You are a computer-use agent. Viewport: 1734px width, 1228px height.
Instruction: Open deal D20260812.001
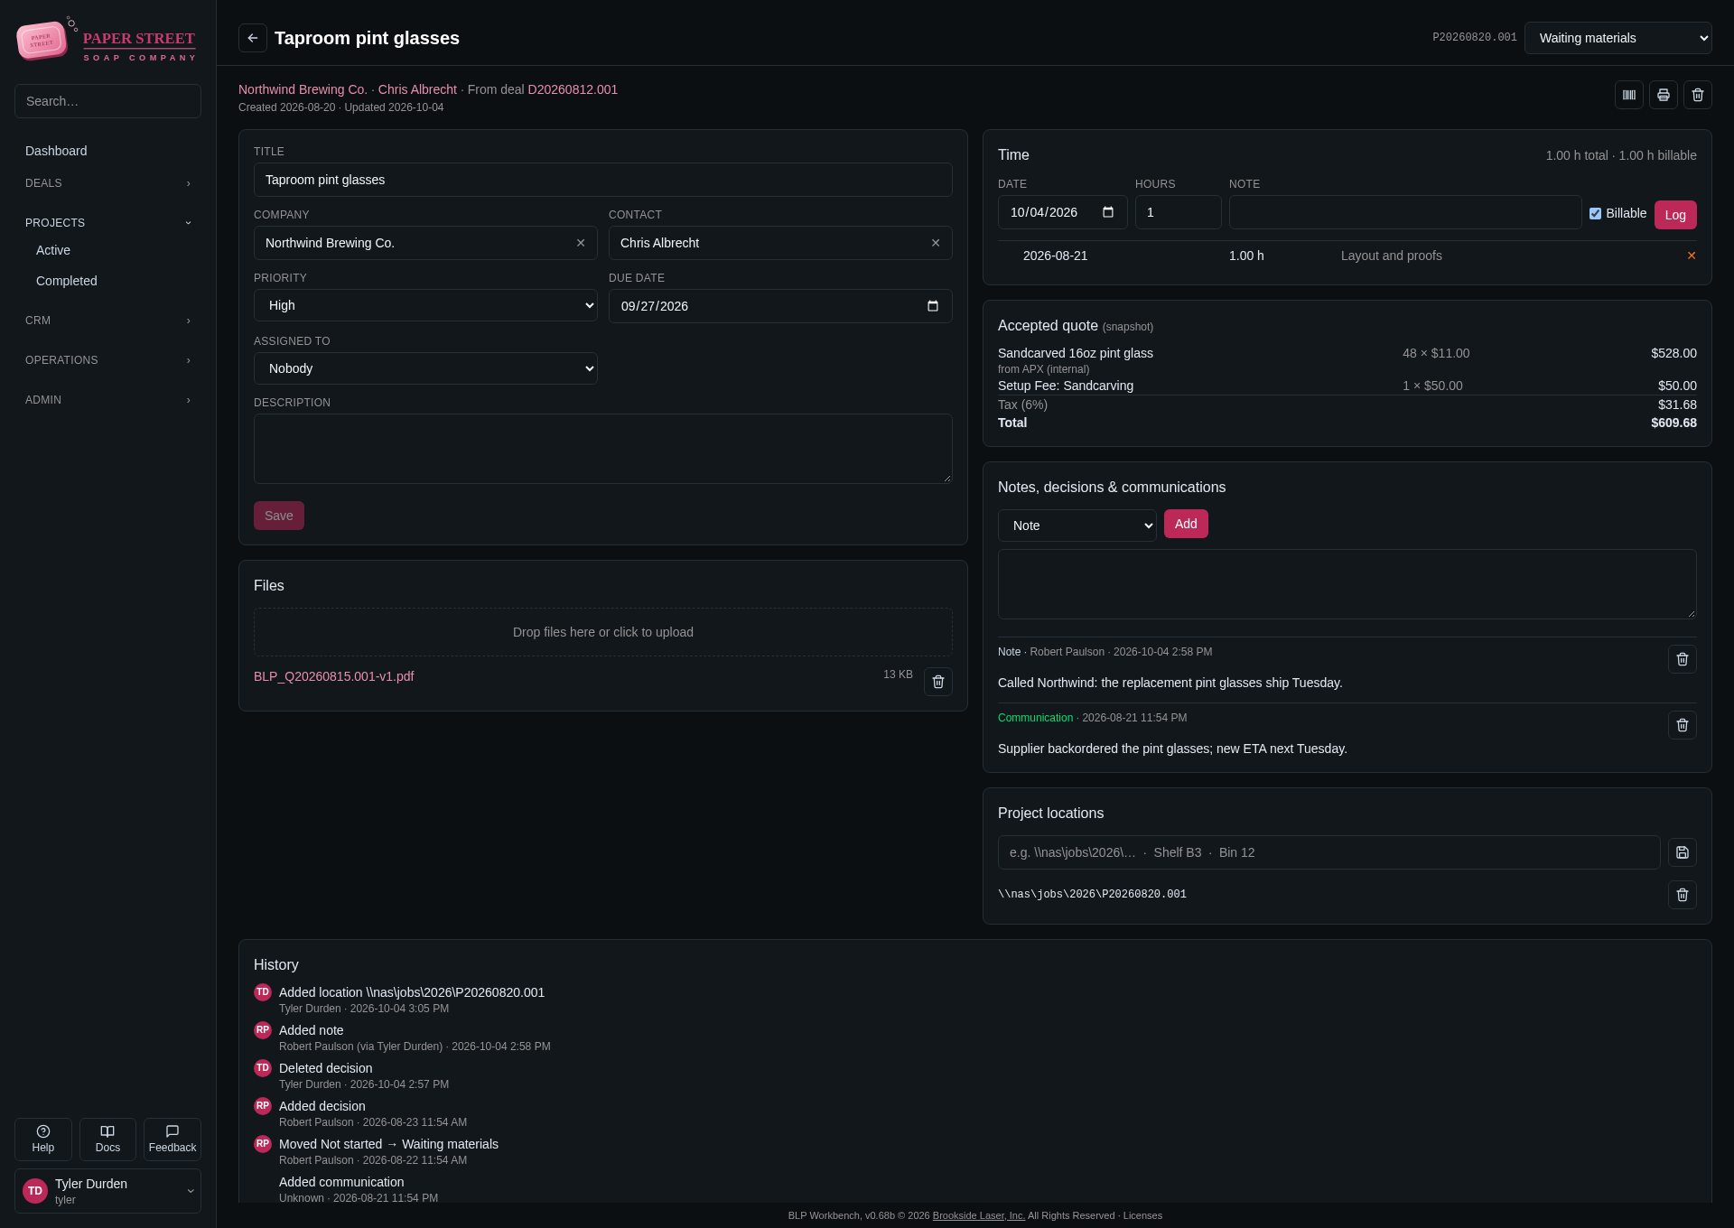coord(573,89)
